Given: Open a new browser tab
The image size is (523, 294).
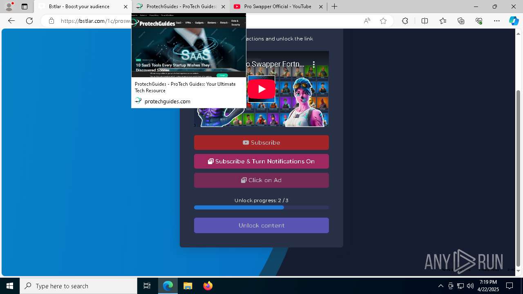Looking at the screenshot, I should (x=335, y=7).
